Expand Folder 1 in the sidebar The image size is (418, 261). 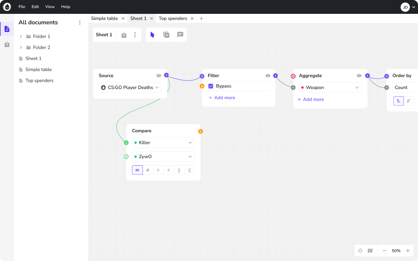tap(21, 36)
